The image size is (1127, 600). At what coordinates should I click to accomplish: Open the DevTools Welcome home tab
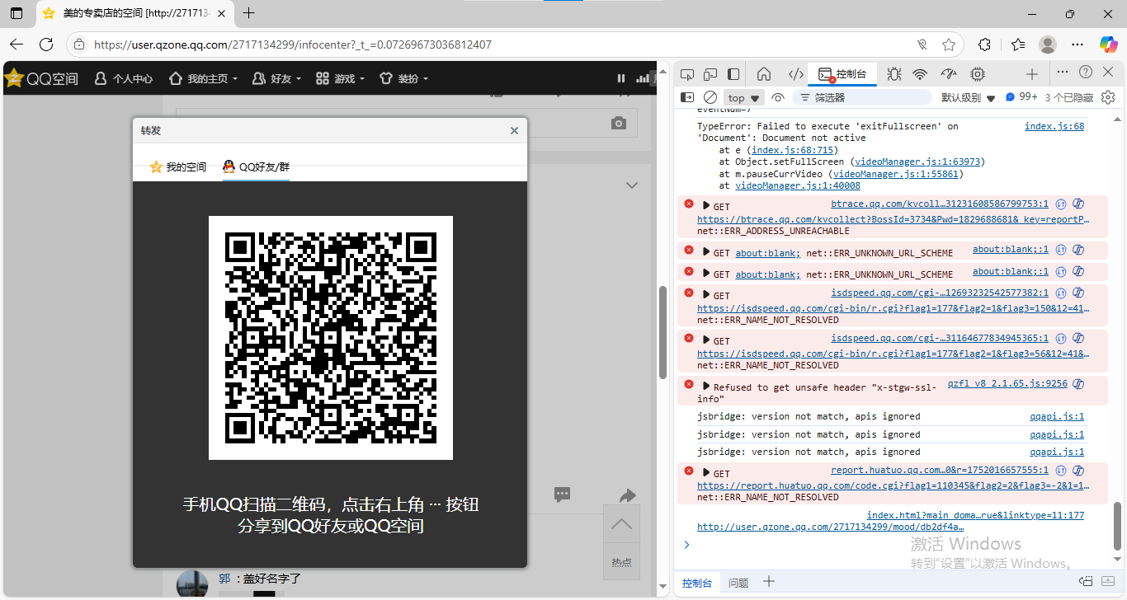[x=764, y=74]
